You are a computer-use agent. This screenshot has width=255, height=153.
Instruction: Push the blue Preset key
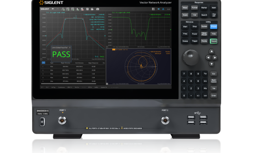214,26
